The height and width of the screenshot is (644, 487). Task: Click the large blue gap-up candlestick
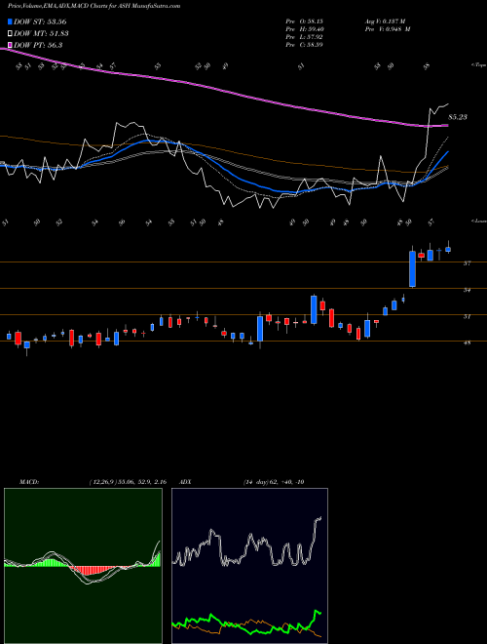[x=412, y=268]
